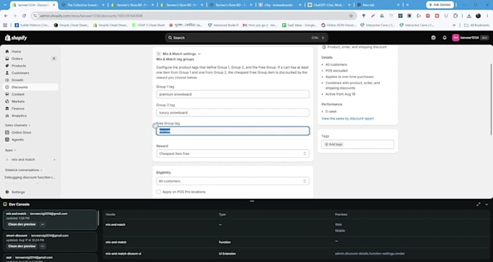This screenshot has width=493, height=262.
Task: Focus the Shopify Search bar
Action: (246, 38)
